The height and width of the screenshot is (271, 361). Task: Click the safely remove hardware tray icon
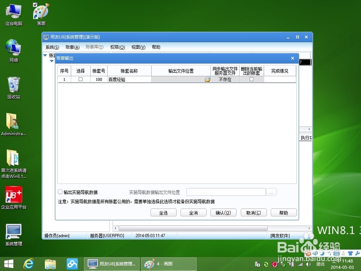(x=283, y=264)
